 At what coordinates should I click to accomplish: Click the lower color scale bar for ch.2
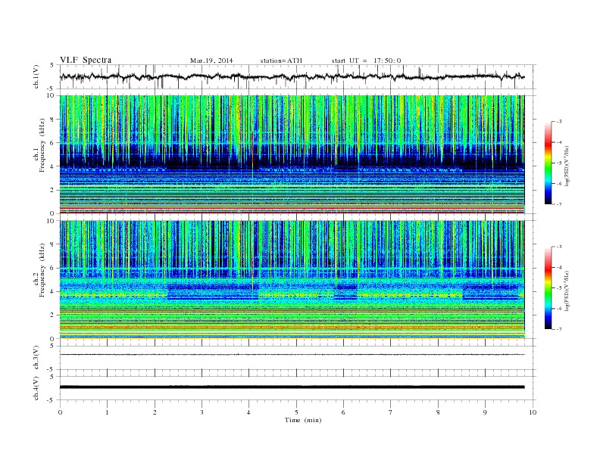(x=548, y=288)
